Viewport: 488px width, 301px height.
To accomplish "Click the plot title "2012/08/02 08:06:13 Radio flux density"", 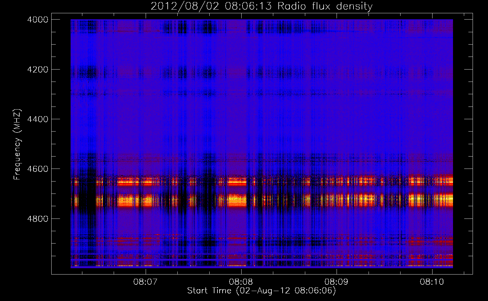I will (x=261, y=6).
